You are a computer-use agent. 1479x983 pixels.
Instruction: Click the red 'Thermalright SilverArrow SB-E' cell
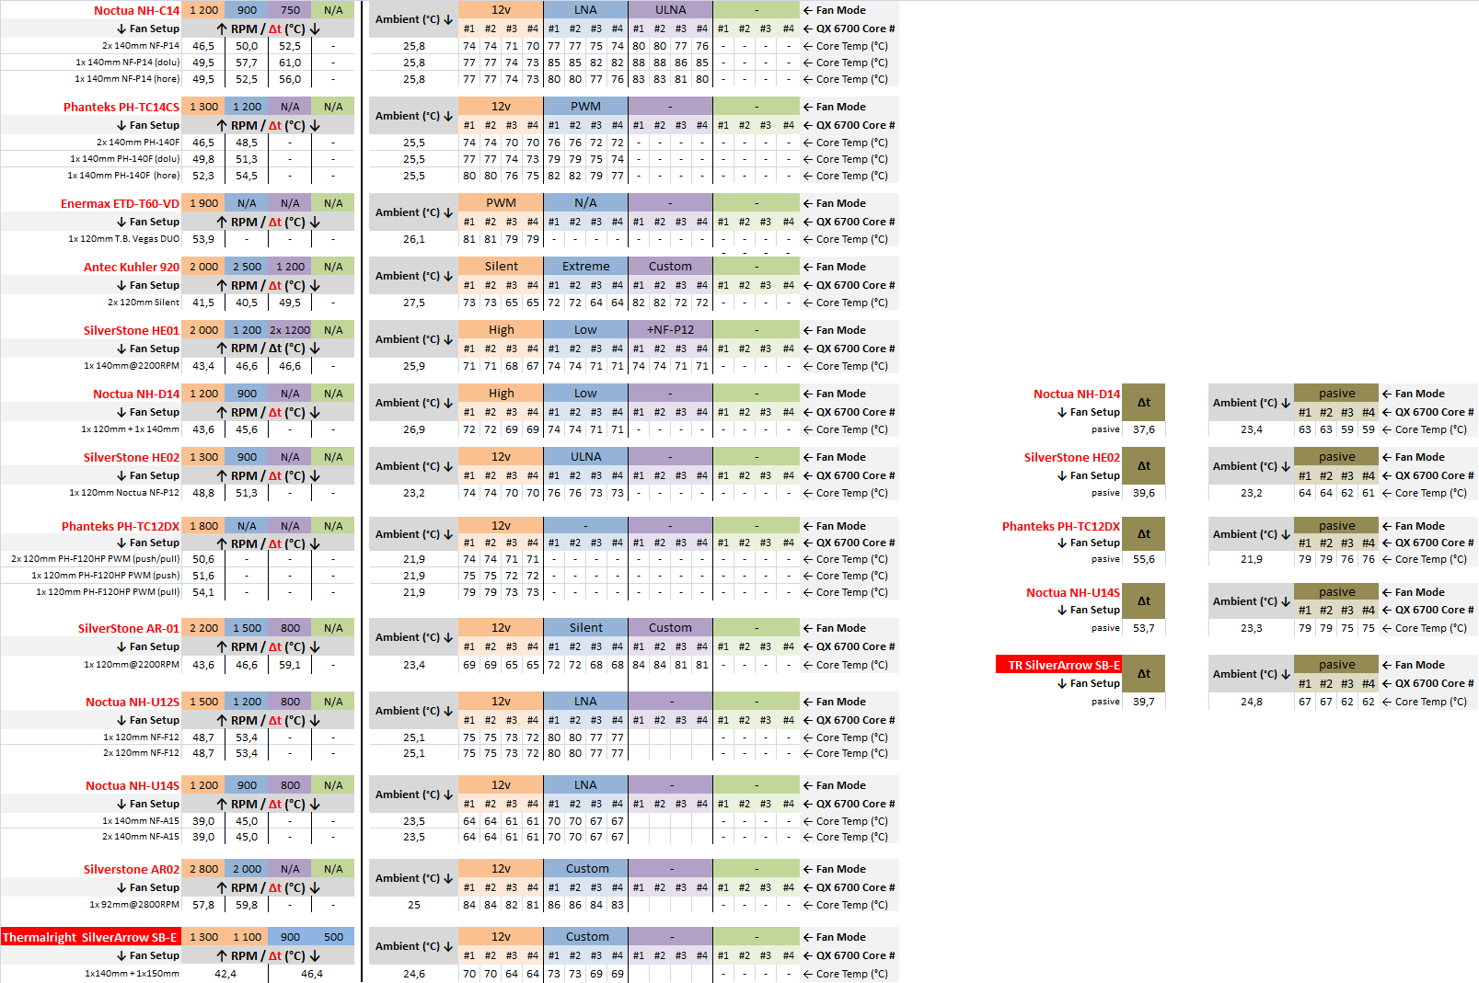point(90,937)
